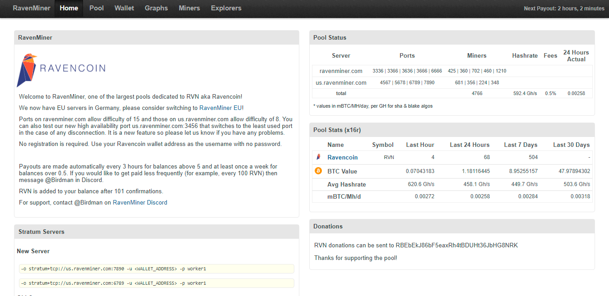609x296 pixels.
Task: Go to the Home tab
Action: point(69,8)
